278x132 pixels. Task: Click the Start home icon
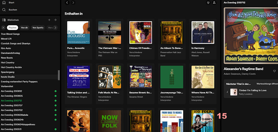[x=4, y=2]
